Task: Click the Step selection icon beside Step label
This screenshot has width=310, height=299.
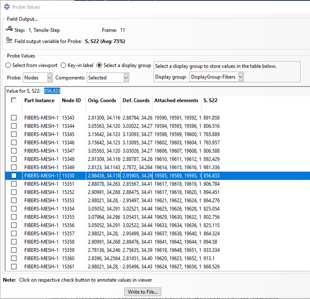Action: click(9, 29)
